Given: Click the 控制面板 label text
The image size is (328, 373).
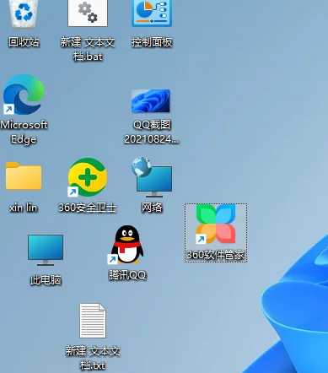Looking at the screenshot, I should tap(152, 42).
